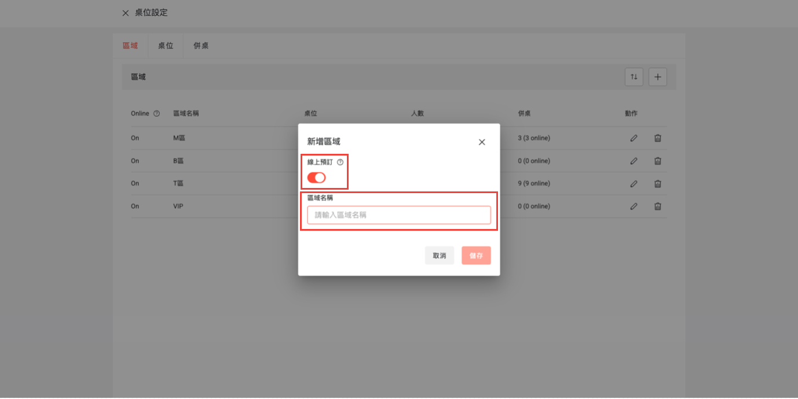Click the help icon next to Online
Image resolution: width=798 pixels, height=399 pixels.
[x=156, y=114]
